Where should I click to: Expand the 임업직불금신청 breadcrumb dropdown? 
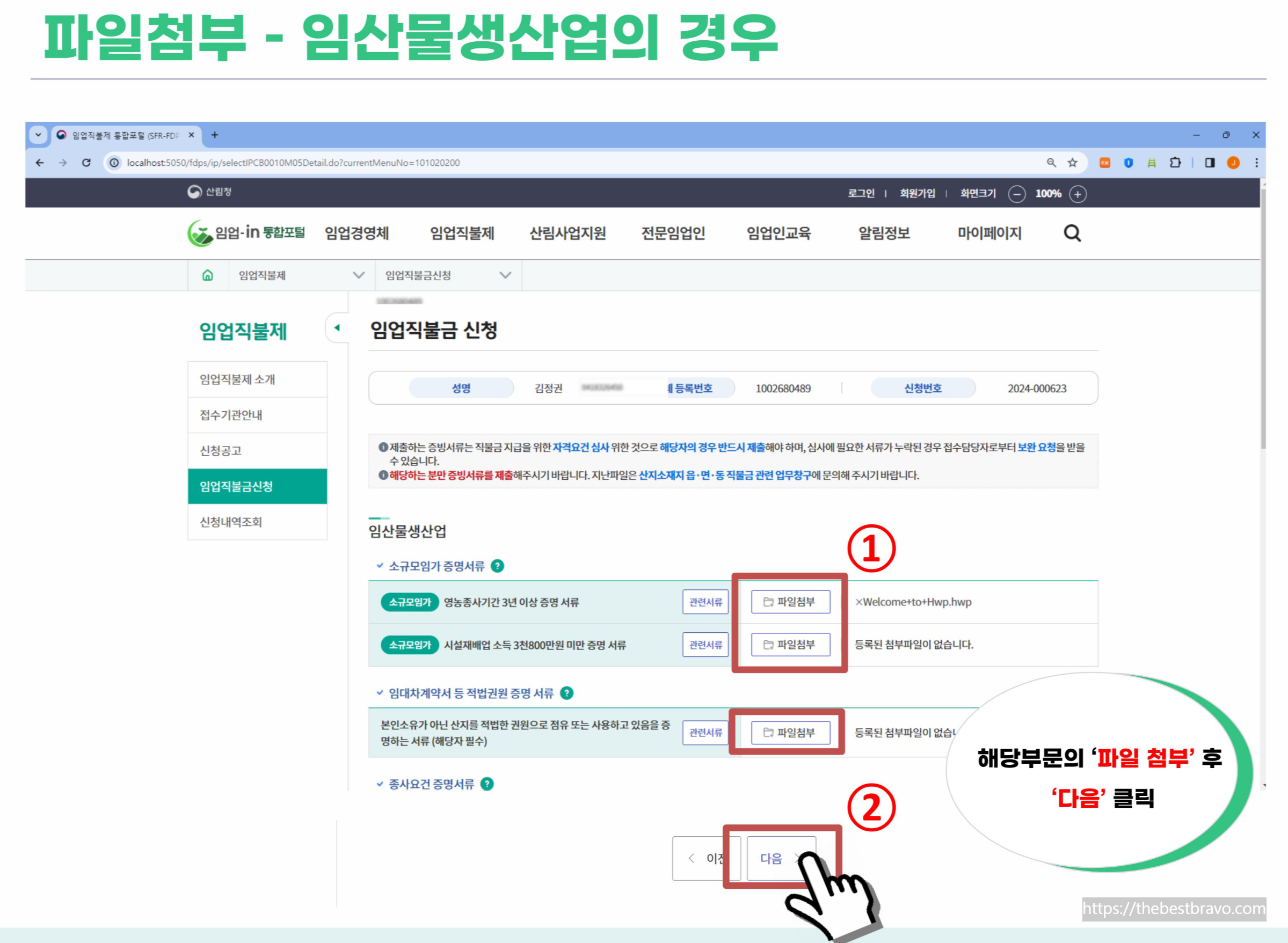[x=505, y=275]
